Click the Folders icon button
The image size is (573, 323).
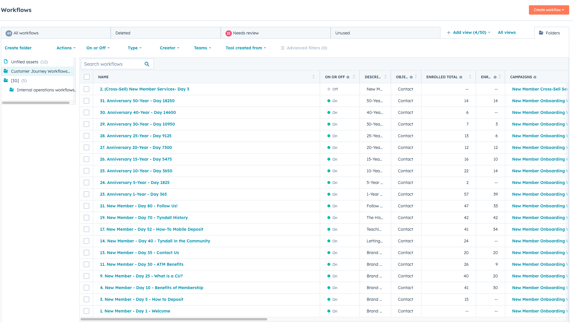[541, 33]
